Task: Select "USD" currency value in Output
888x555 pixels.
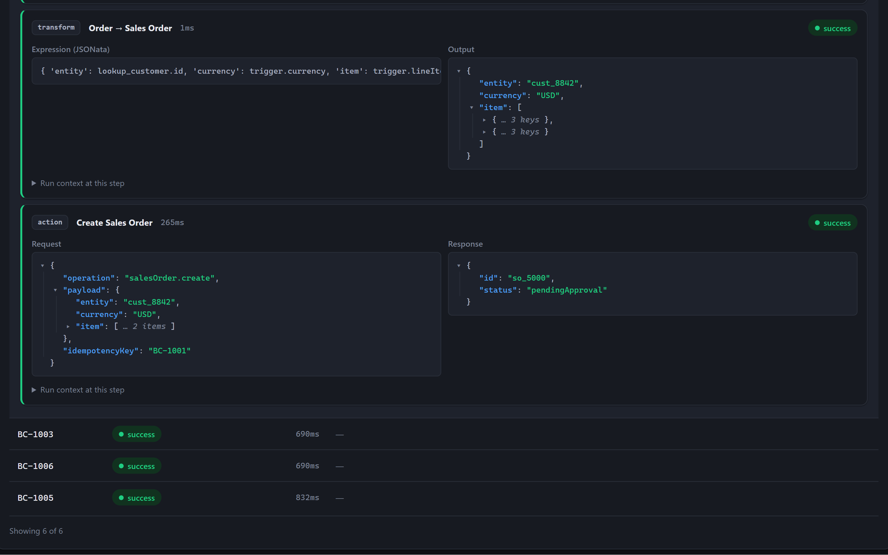Action: tap(548, 96)
